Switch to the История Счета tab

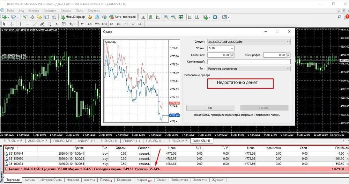click(51, 180)
